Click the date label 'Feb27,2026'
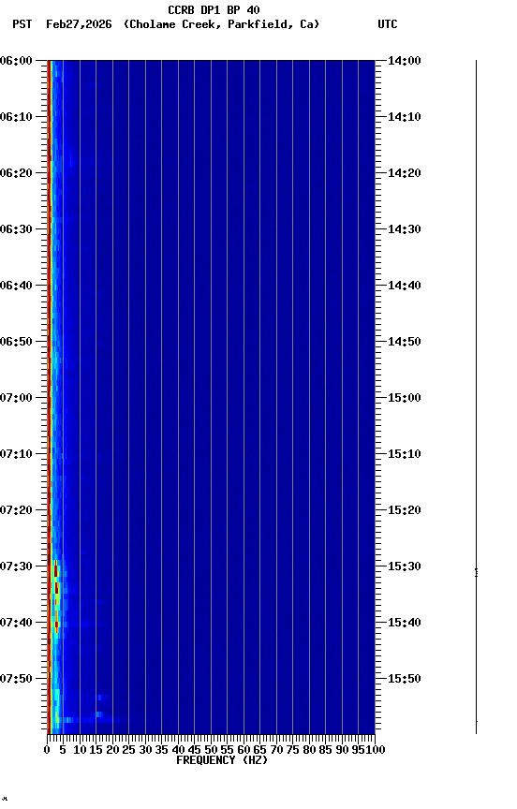The height and width of the screenshot is (809, 517). click(79, 24)
